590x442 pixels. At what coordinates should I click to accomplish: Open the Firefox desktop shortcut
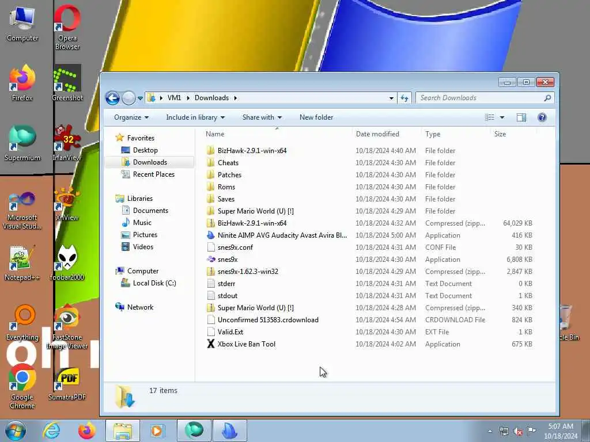tap(22, 83)
